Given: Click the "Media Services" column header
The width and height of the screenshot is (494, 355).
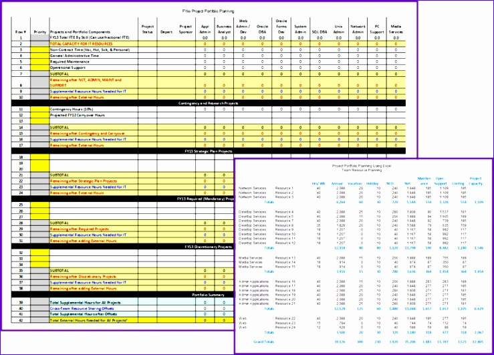Looking at the screenshot, I should (396, 29).
